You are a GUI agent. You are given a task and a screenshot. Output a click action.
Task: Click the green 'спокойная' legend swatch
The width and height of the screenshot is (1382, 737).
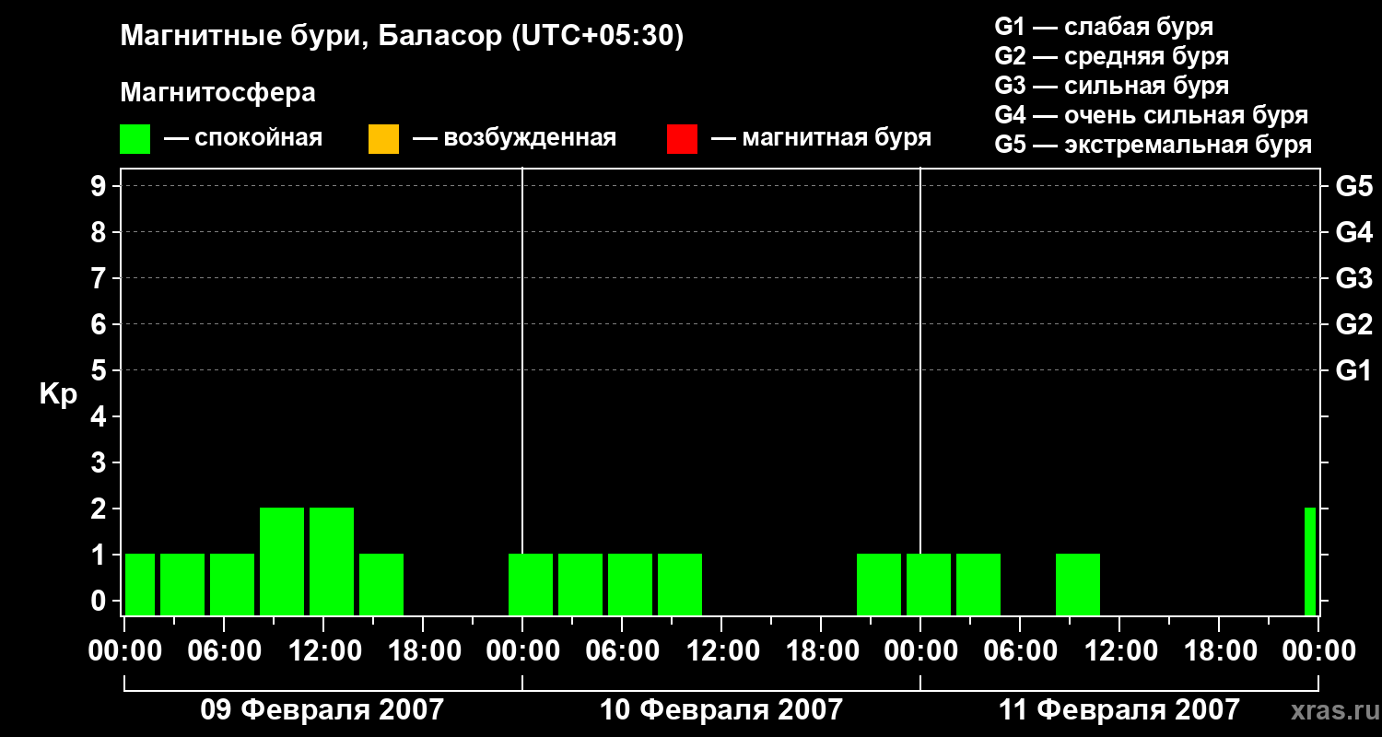pyautogui.click(x=135, y=139)
